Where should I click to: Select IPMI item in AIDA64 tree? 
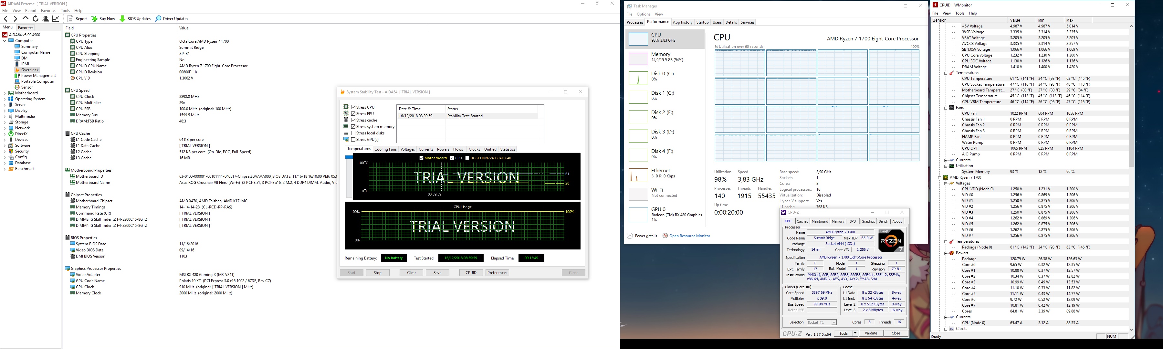[25, 64]
